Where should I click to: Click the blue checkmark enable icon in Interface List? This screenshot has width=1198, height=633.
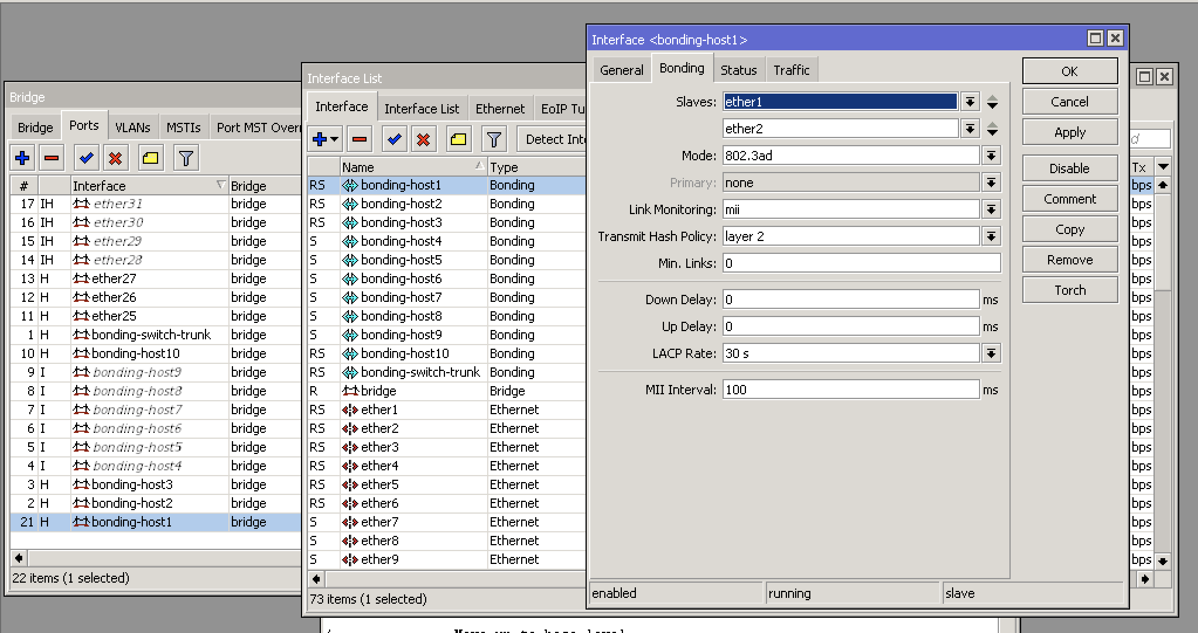[x=394, y=139]
